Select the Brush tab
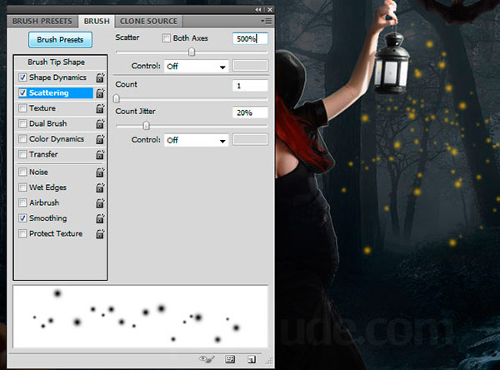The width and height of the screenshot is (500, 370). pyautogui.click(x=97, y=22)
